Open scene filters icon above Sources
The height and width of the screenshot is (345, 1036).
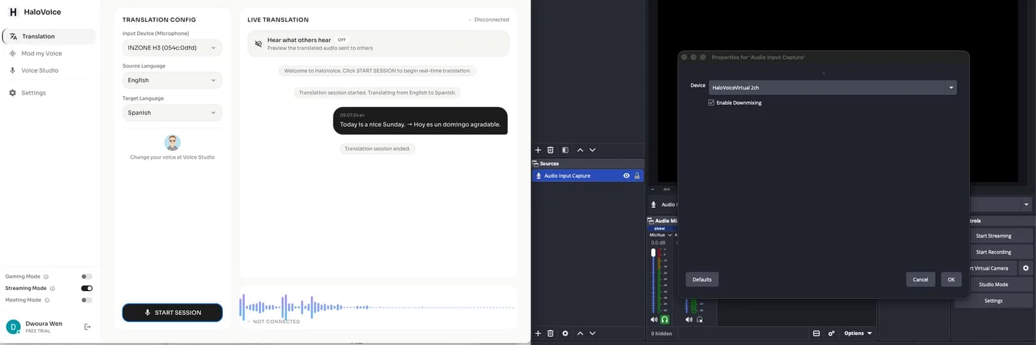565,150
